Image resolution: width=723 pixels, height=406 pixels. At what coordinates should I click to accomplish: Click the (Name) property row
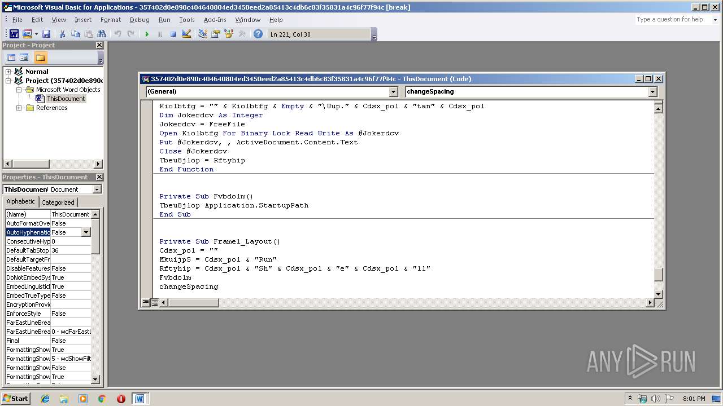(x=48, y=214)
